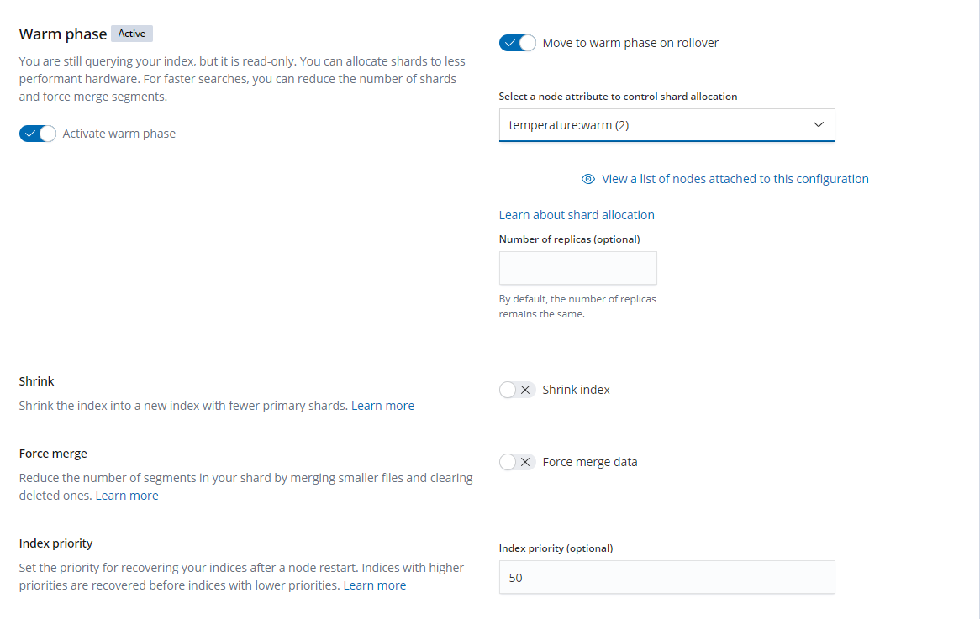Click the eye icon beside node list link
Image resolution: width=980 pixels, height=619 pixels.
click(x=588, y=179)
